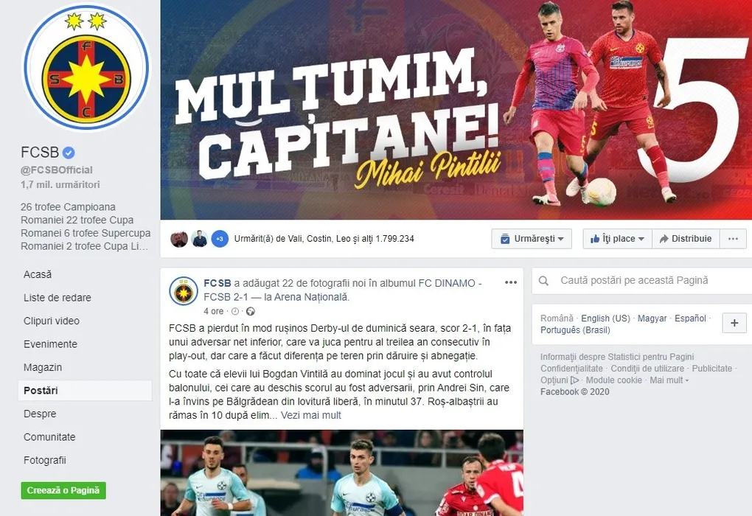752x516 pixels.
Task: Expand the Mai mult footer dropdown
Action: 669,380
